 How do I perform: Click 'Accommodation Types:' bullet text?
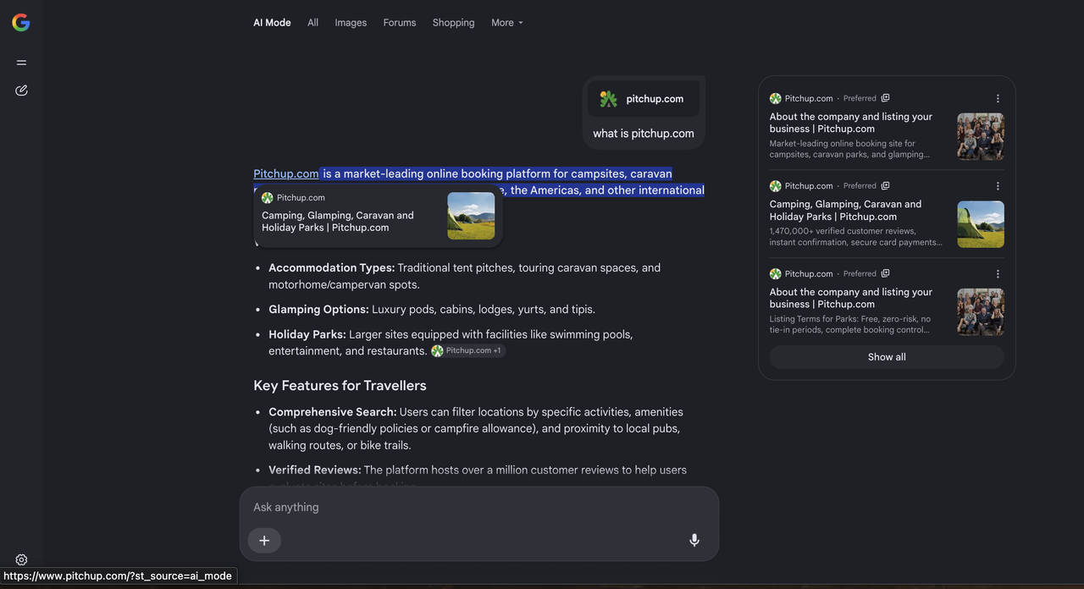[331, 268]
